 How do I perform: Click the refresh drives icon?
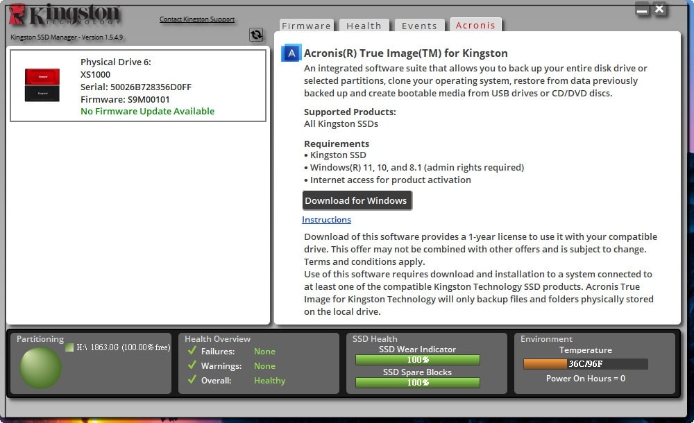256,35
